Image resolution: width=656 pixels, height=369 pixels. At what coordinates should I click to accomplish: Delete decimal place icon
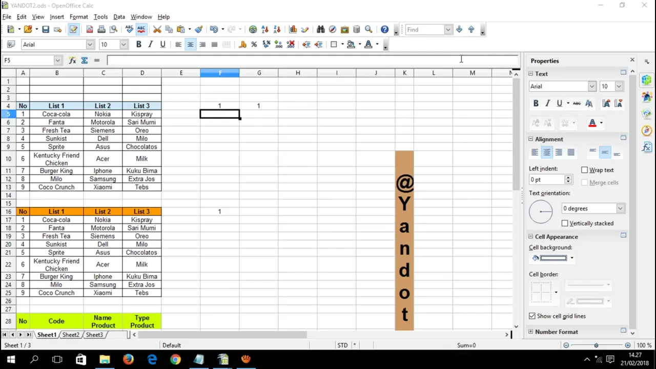291,45
